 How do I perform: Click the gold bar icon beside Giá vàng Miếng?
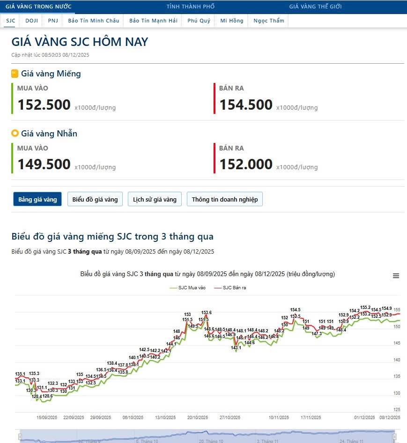15,74
